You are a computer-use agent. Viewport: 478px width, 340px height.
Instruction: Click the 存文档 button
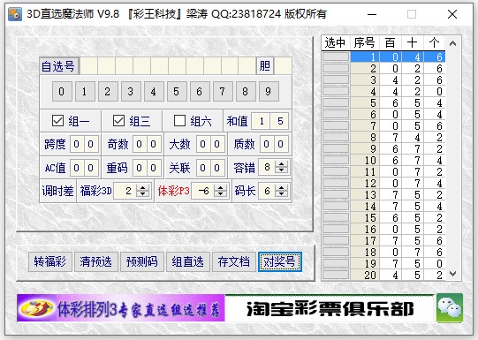(234, 261)
